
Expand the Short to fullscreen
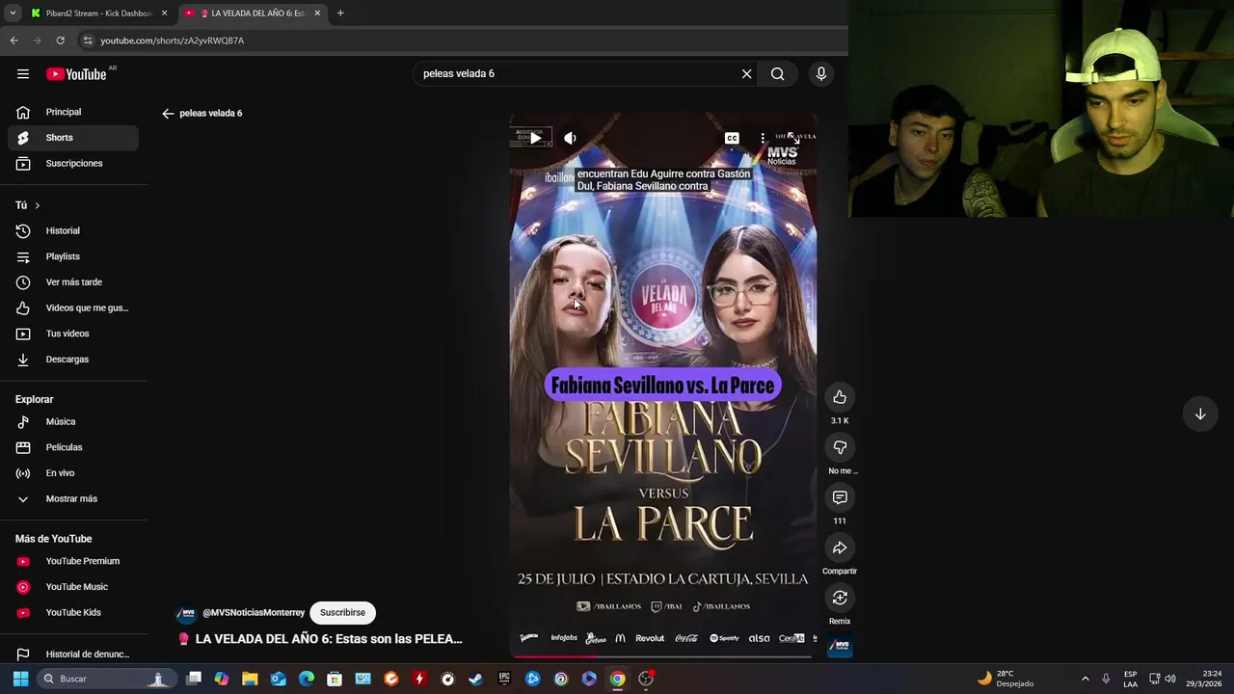point(792,138)
